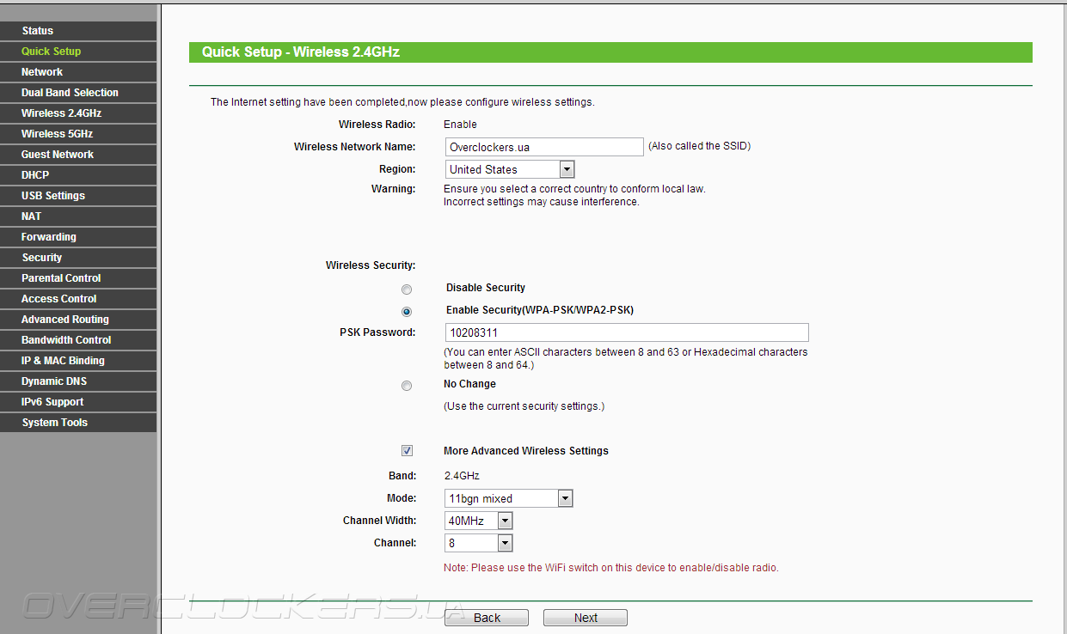Select the No Change radio button
1067x634 pixels.
tap(407, 386)
